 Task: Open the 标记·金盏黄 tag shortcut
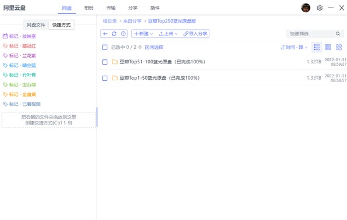[x=19, y=94]
